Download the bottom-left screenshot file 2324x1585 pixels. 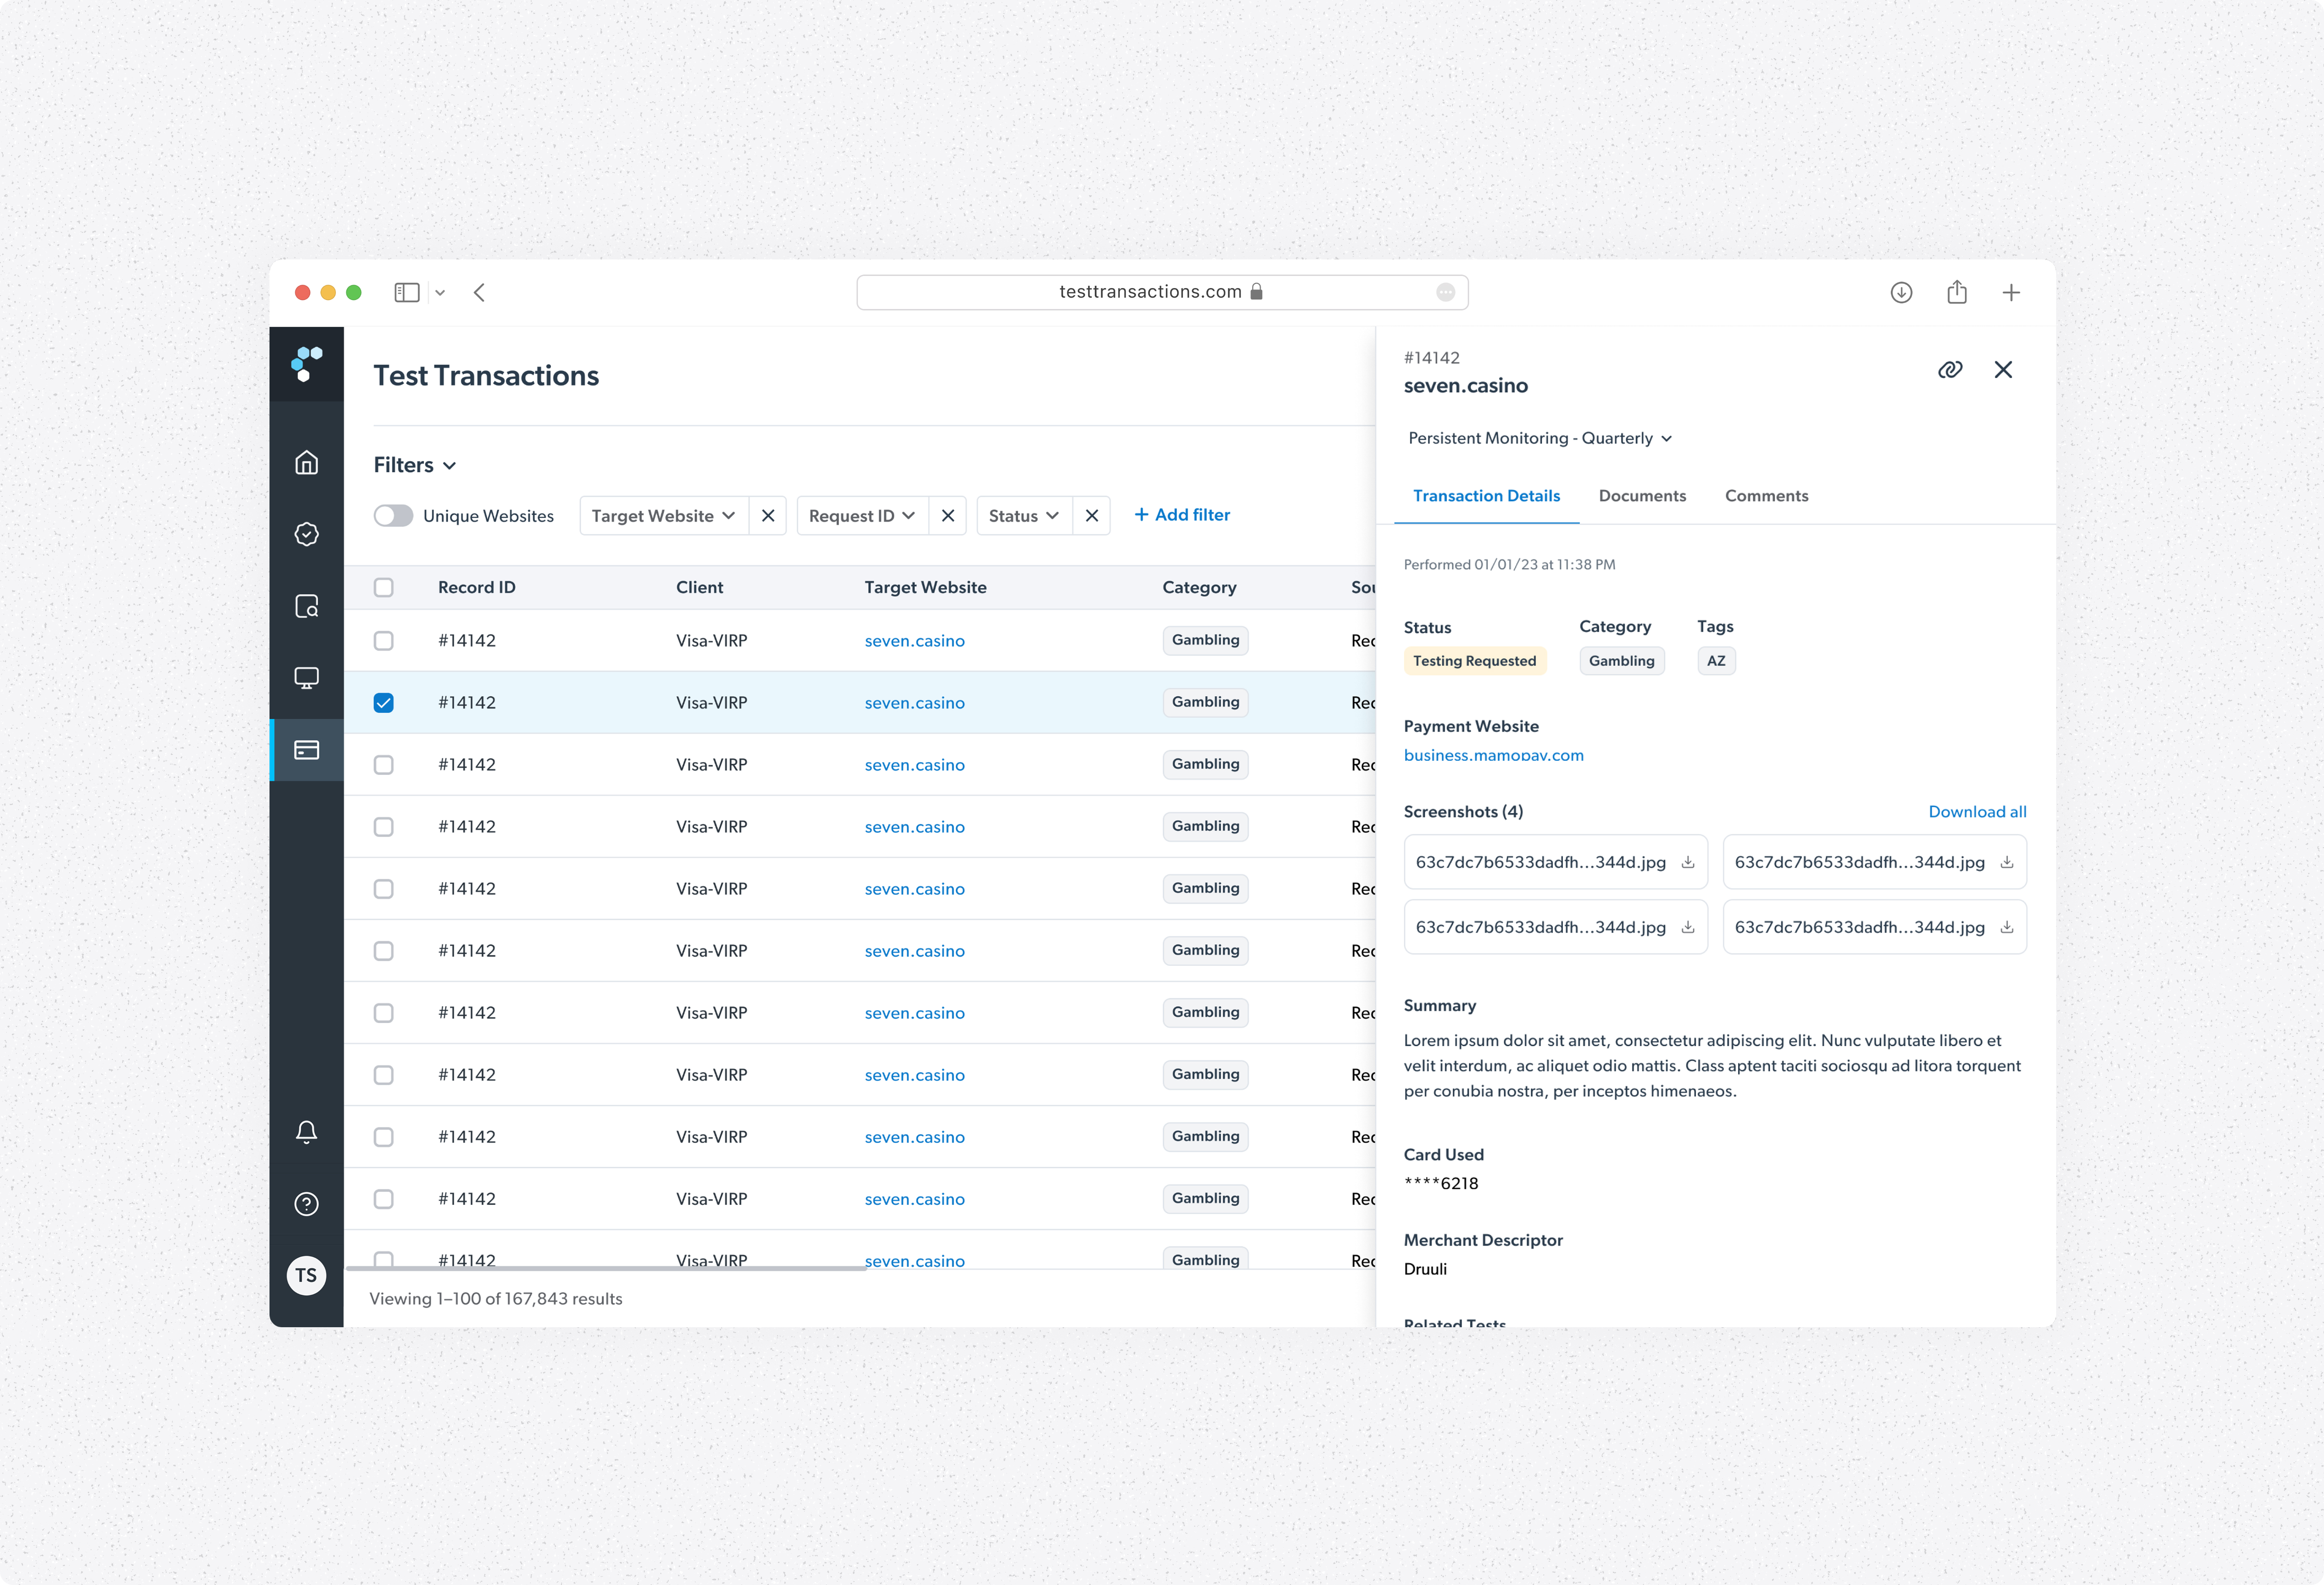point(1688,927)
